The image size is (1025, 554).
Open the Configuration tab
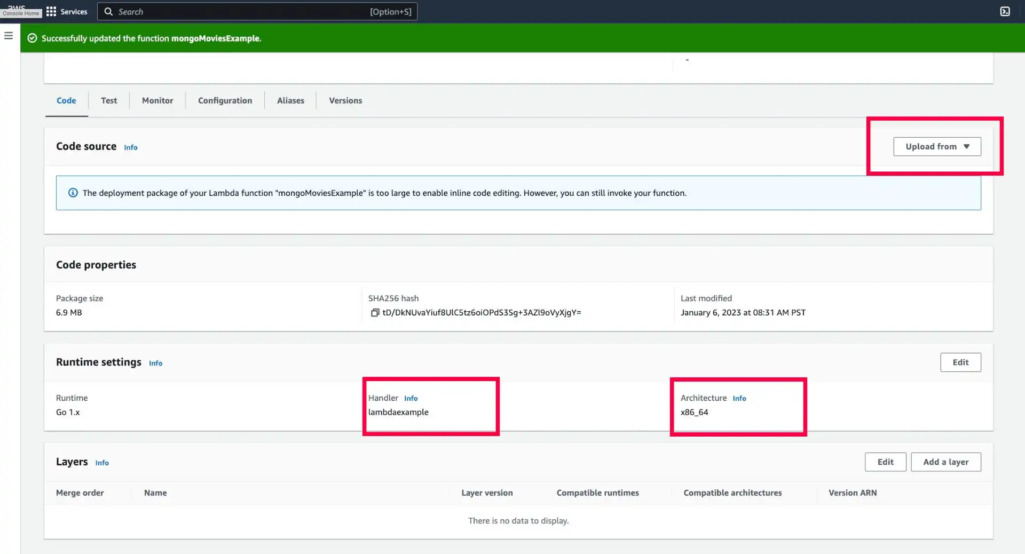[225, 100]
